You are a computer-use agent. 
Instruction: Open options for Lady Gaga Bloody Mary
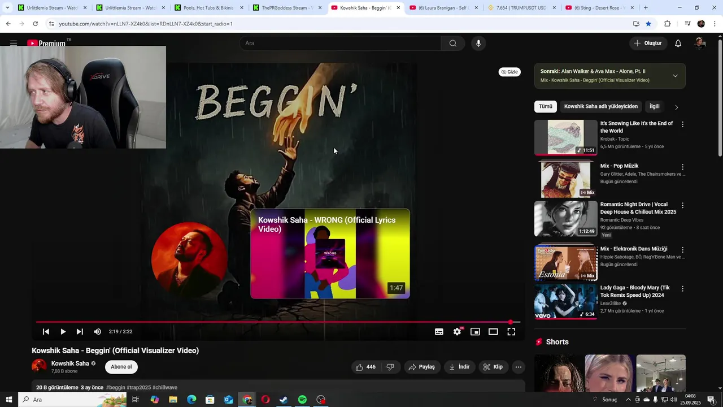(x=682, y=288)
